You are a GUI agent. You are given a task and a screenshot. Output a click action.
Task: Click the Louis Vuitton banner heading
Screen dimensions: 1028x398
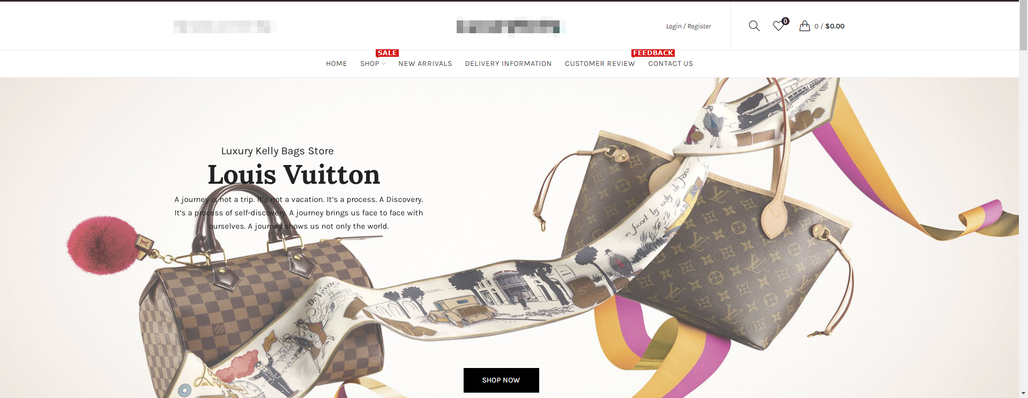pyautogui.click(x=294, y=175)
